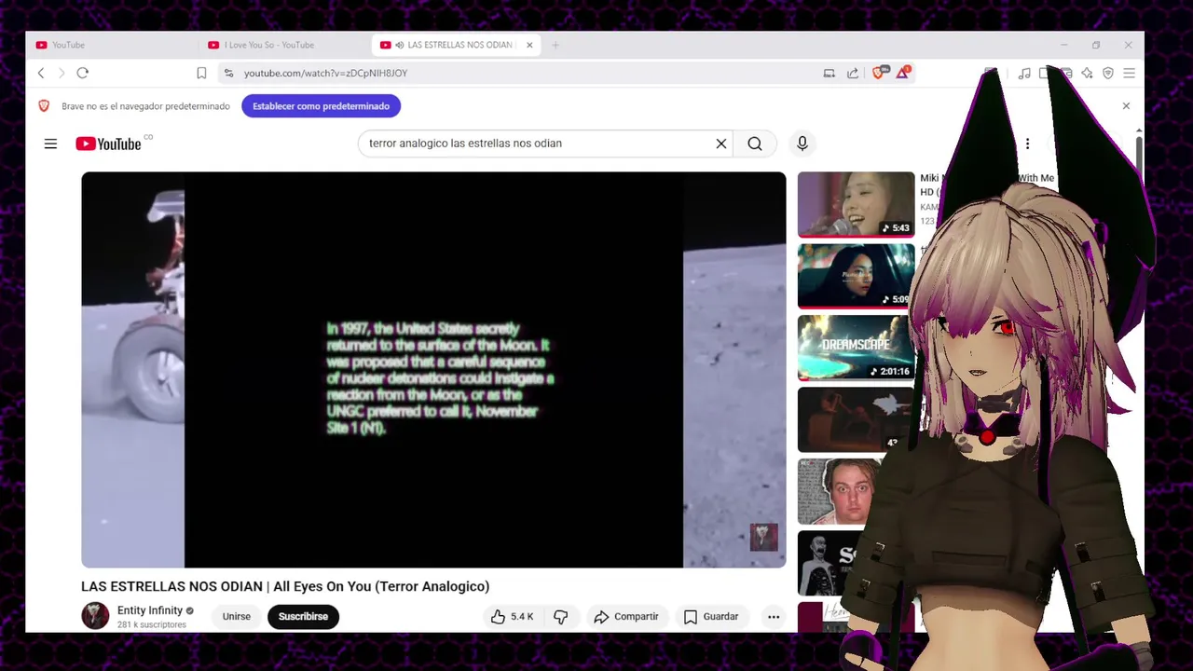Like the video with thumbs up

coord(511,617)
